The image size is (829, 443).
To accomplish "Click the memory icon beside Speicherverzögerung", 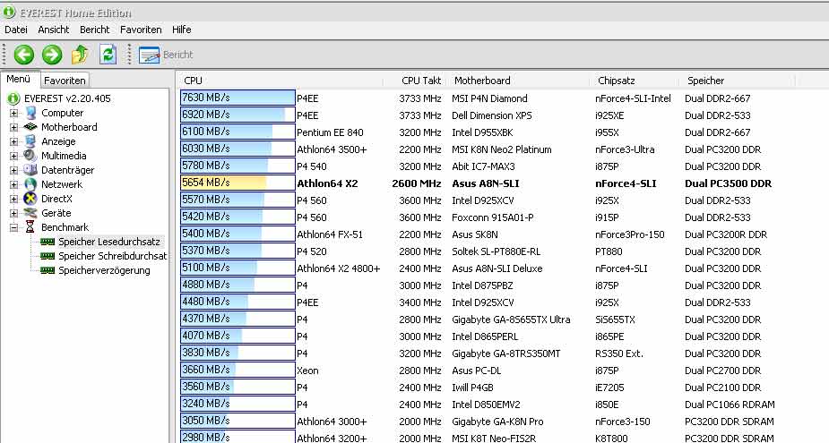I will pyautogui.click(x=47, y=269).
